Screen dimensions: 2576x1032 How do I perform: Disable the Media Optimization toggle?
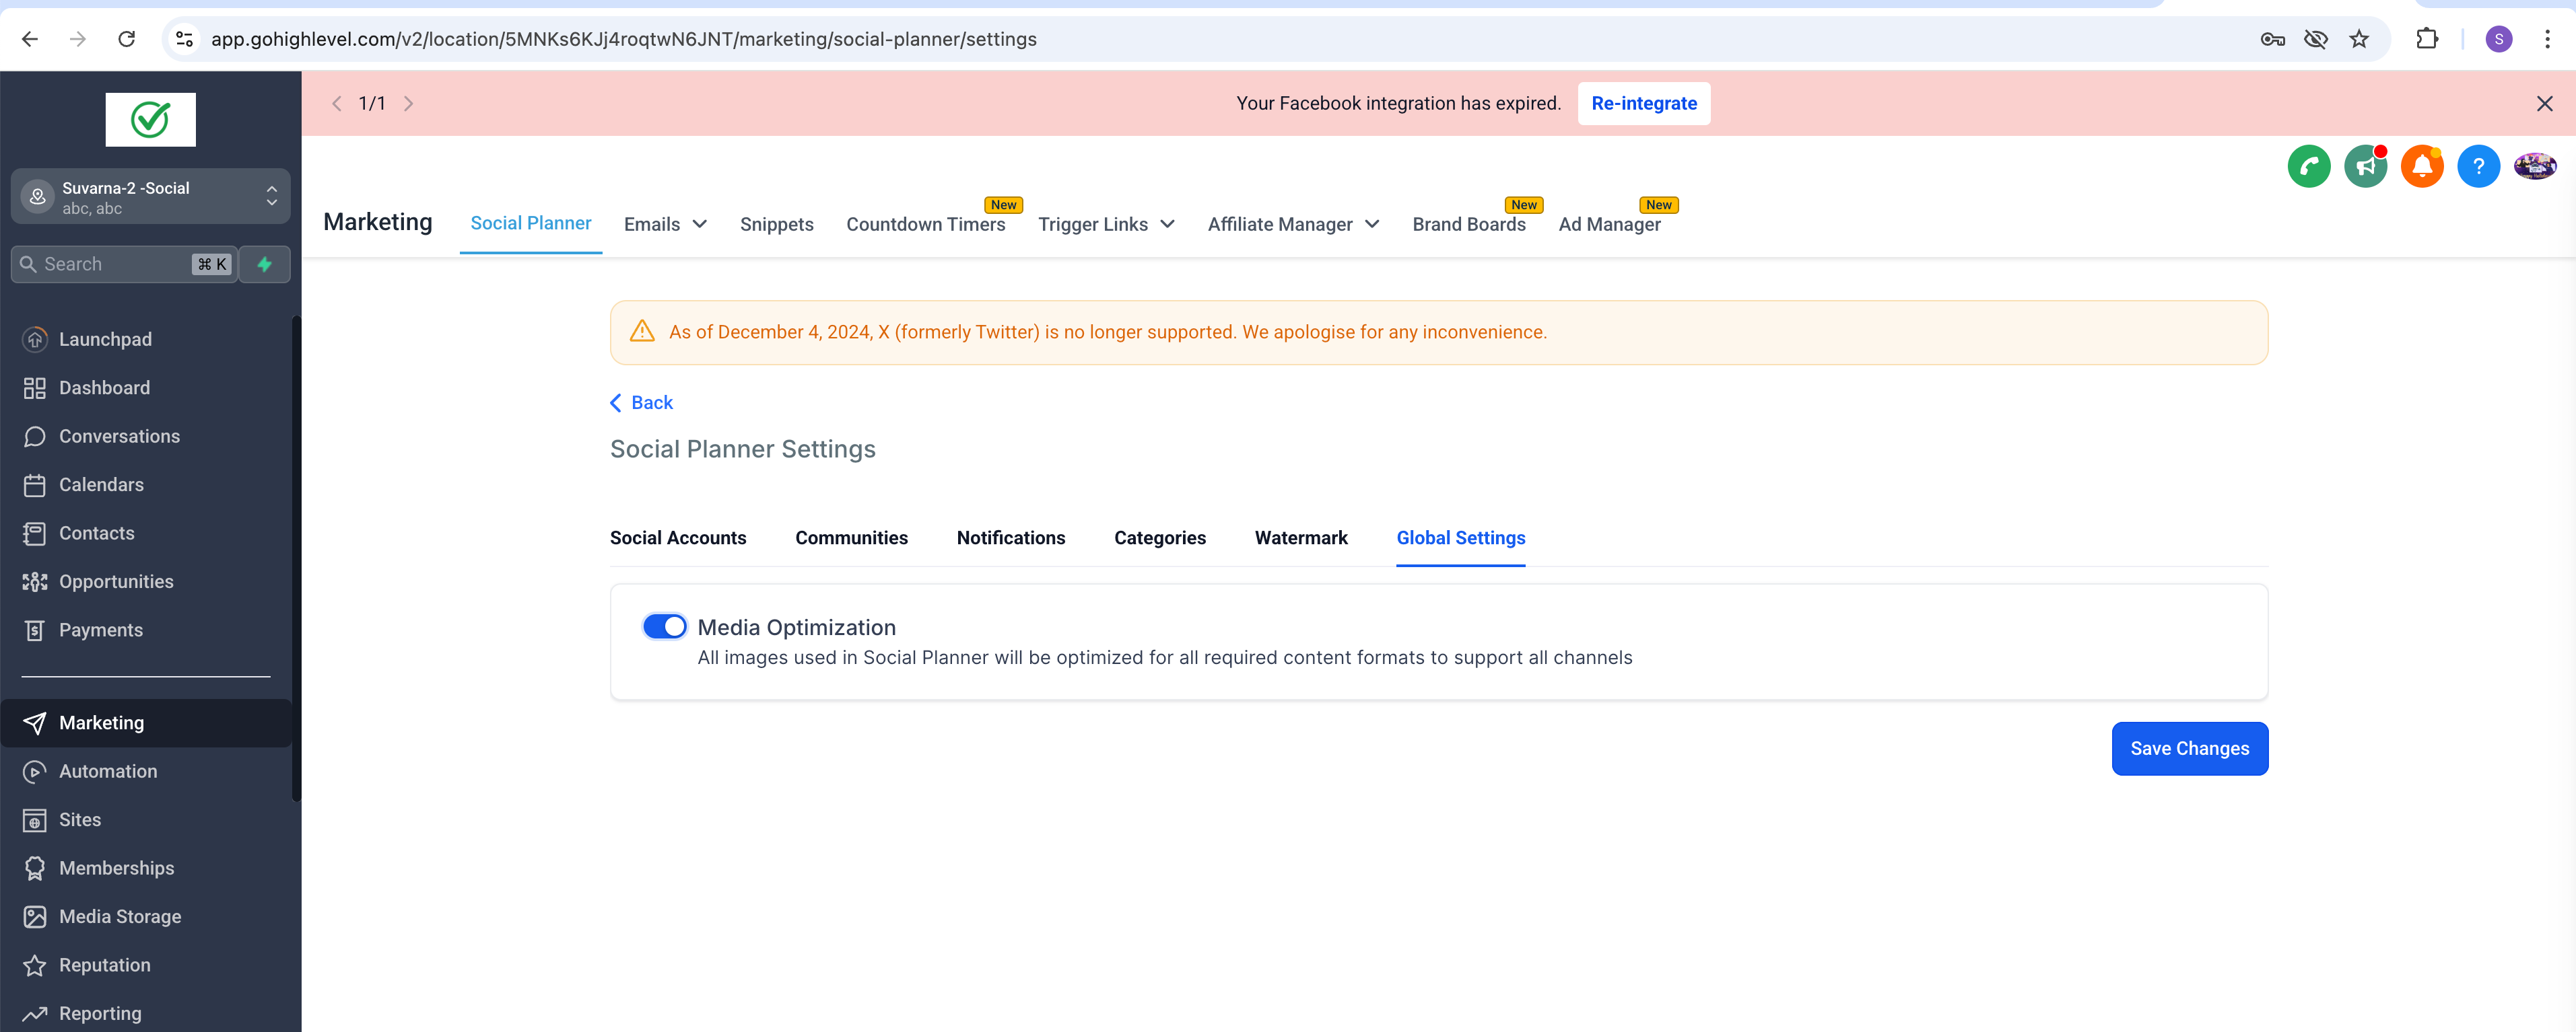click(664, 626)
